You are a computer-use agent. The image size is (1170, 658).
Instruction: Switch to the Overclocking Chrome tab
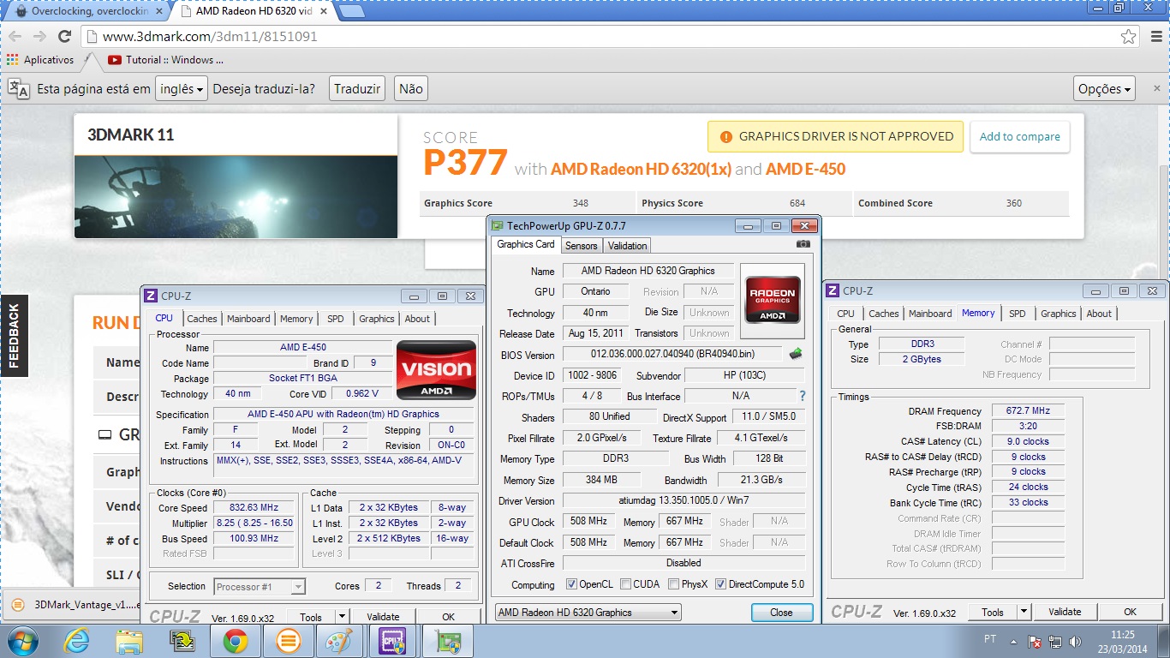89,12
